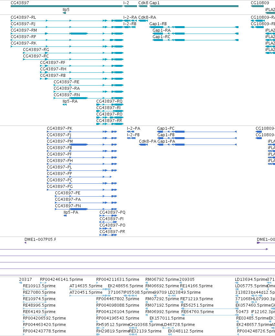
Task: Click the CG43897-RP transcript label
Action: point(23,37)
